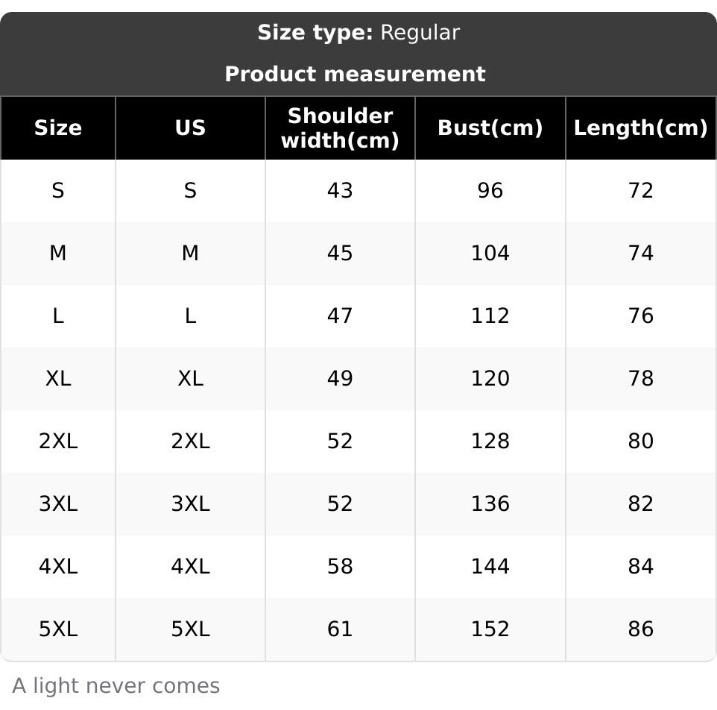The height and width of the screenshot is (710, 717).
Task: Click the Size type: Regular heading
Action: [358, 33]
